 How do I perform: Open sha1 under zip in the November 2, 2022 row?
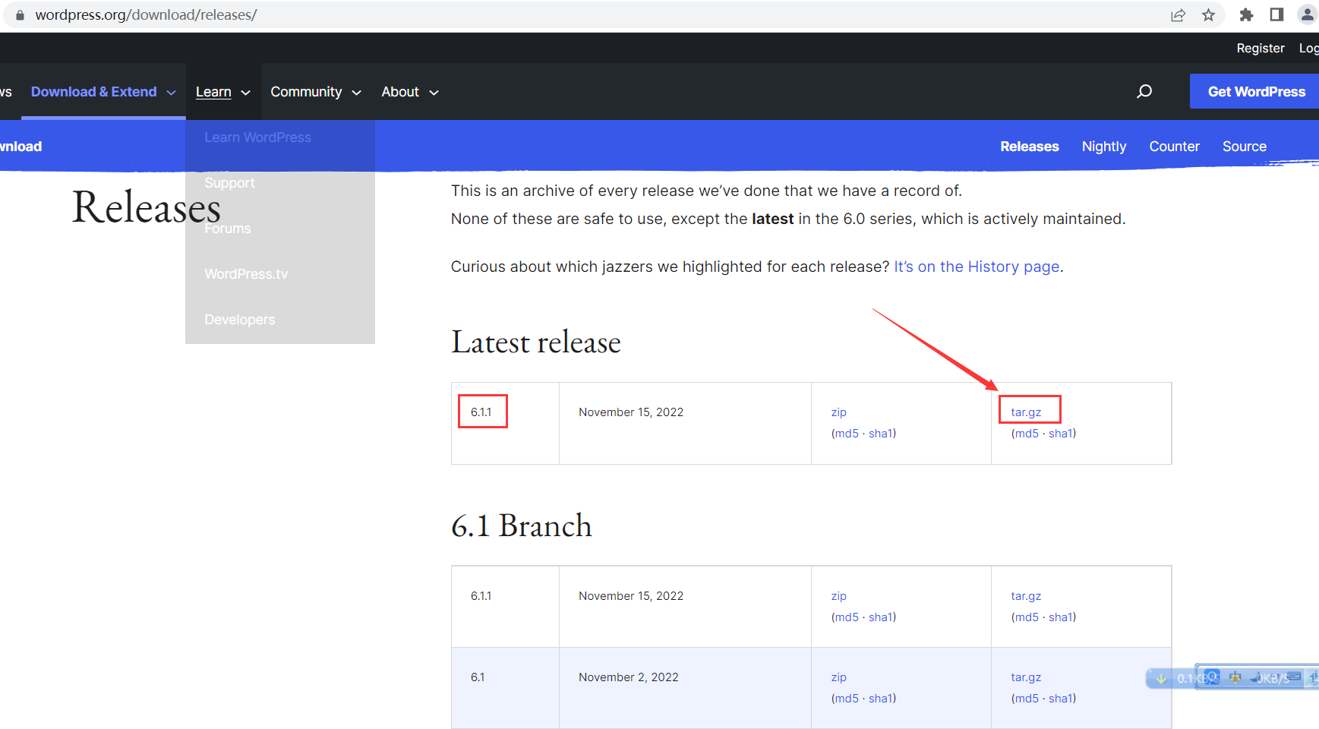(880, 699)
